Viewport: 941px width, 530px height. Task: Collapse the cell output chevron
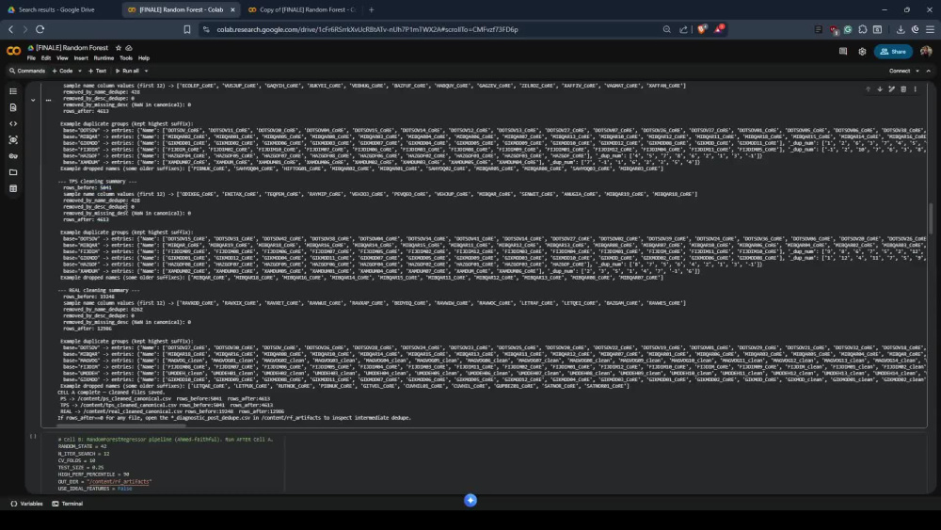point(33,100)
